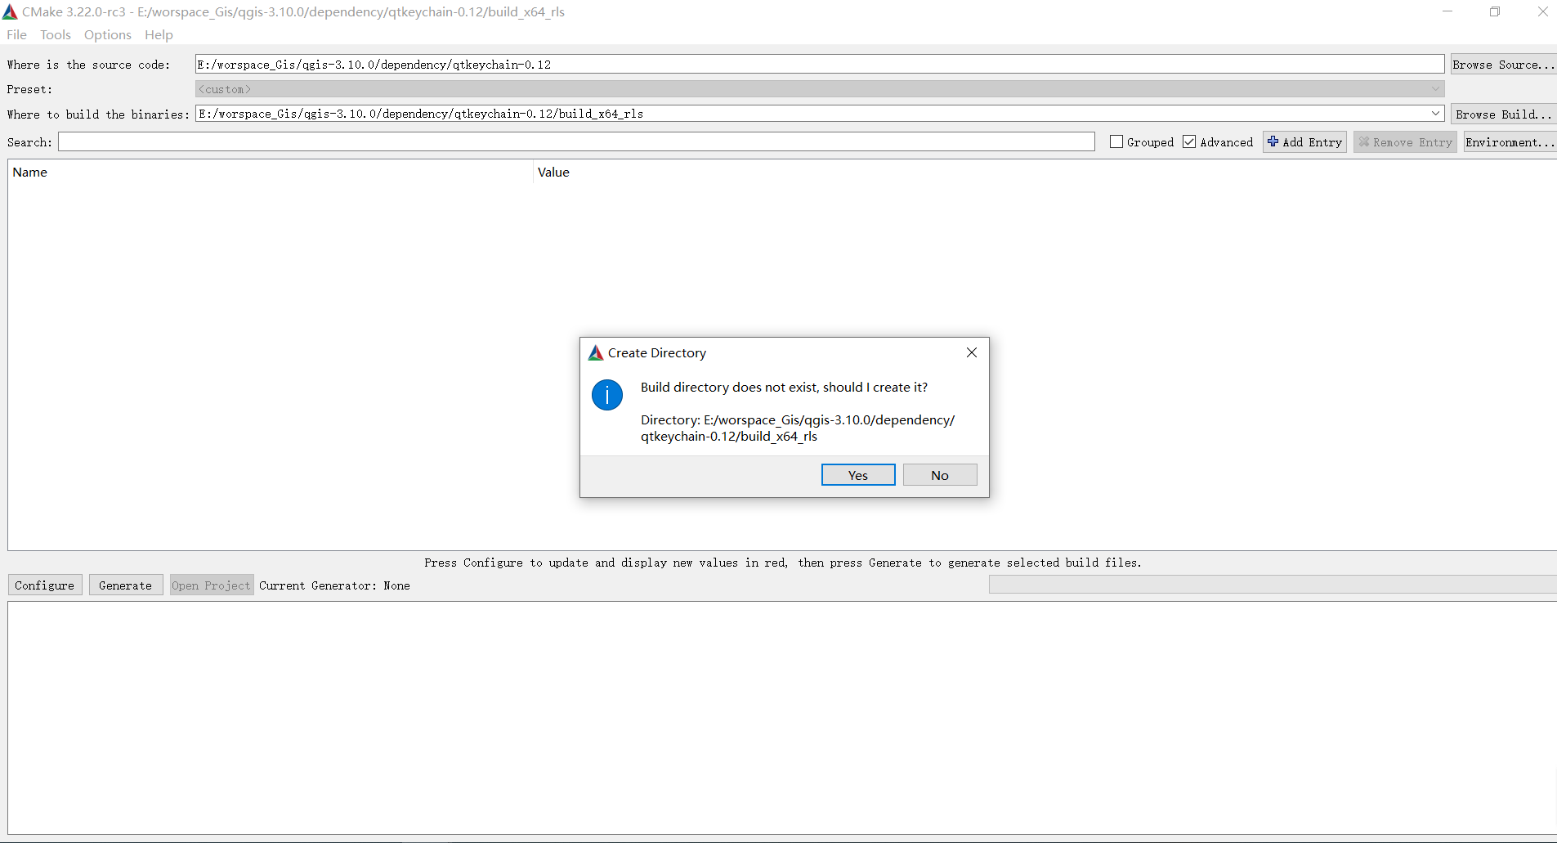Image resolution: width=1557 pixels, height=843 pixels.
Task: Click the 'Search:' label
Action: tap(29, 142)
